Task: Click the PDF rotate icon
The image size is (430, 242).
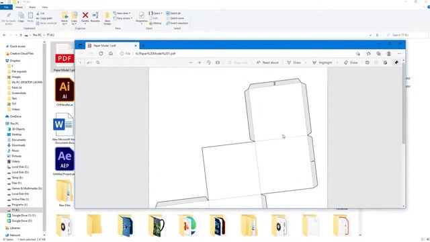Action: point(208,63)
